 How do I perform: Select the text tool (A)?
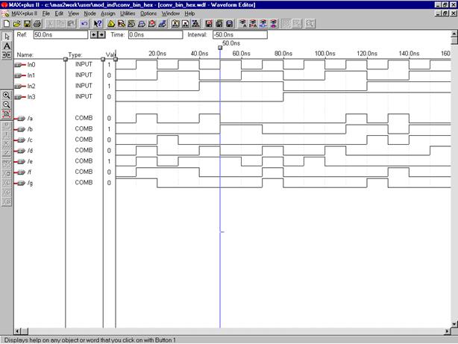pyautogui.click(x=7, y=46)
